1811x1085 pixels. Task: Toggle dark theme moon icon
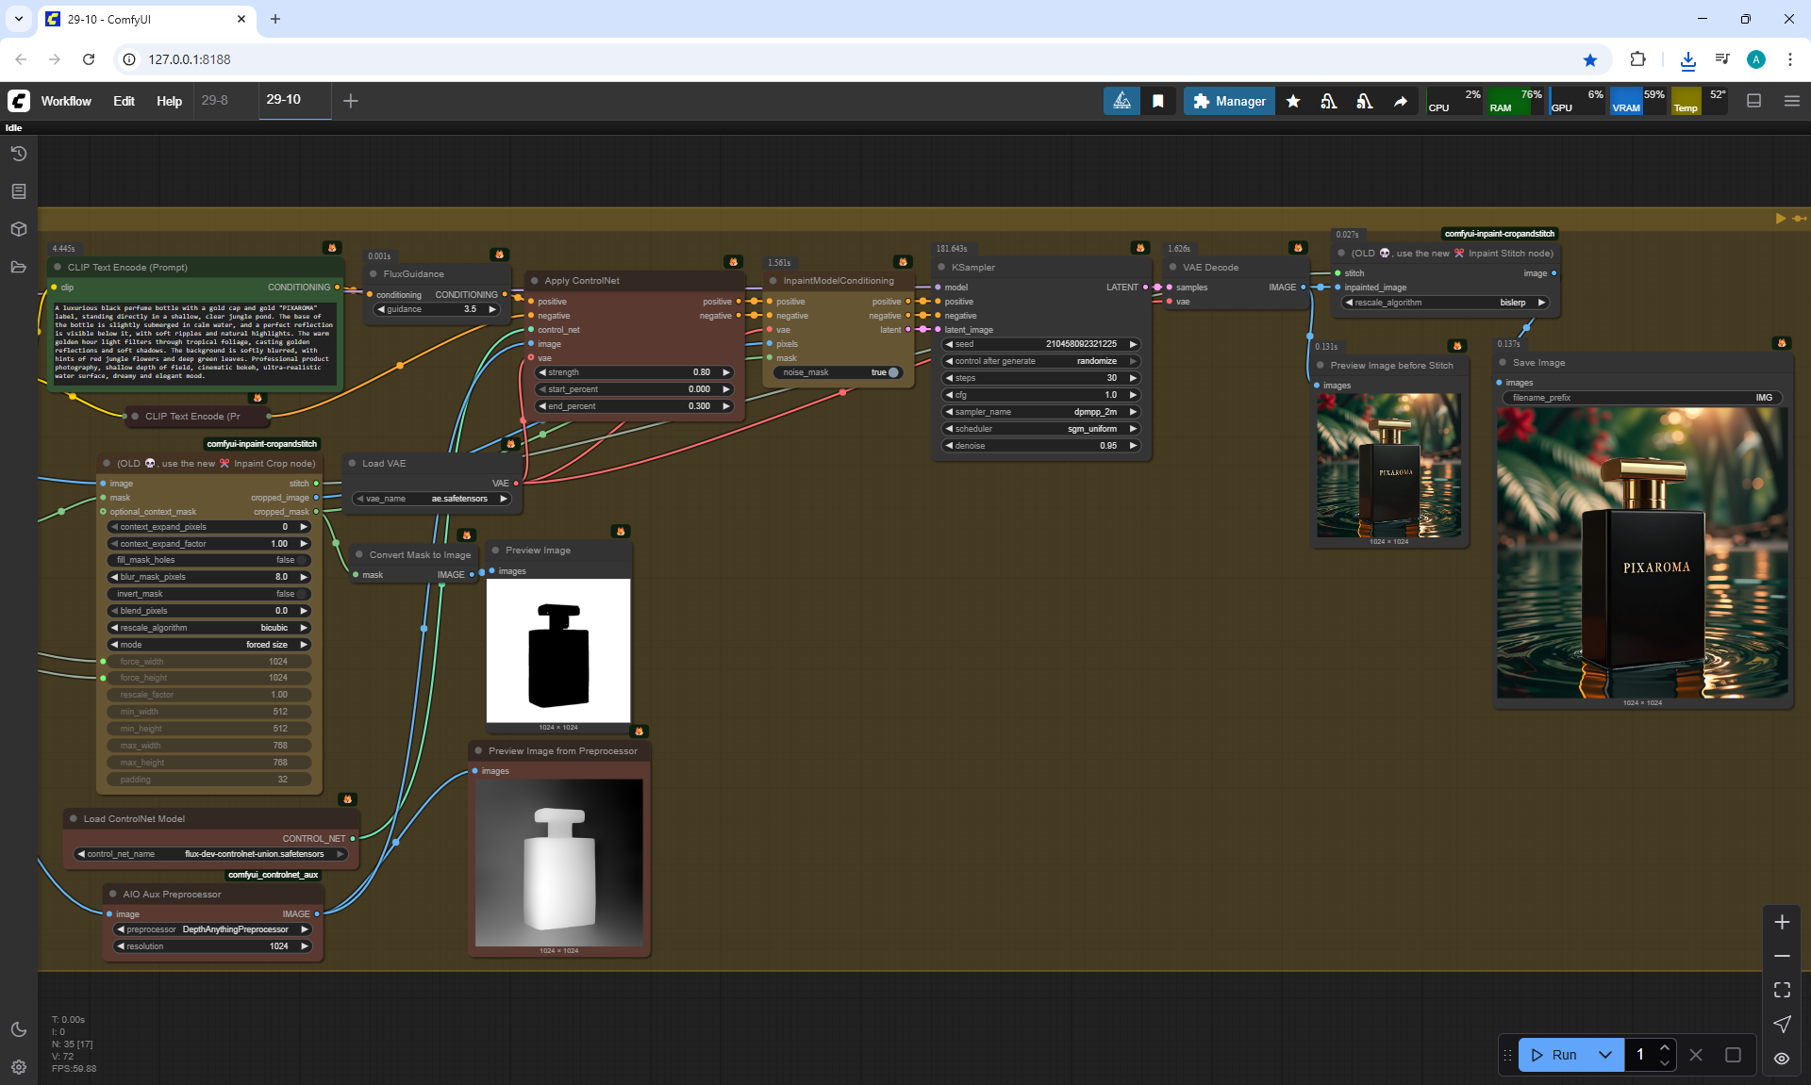point(19,1029)
